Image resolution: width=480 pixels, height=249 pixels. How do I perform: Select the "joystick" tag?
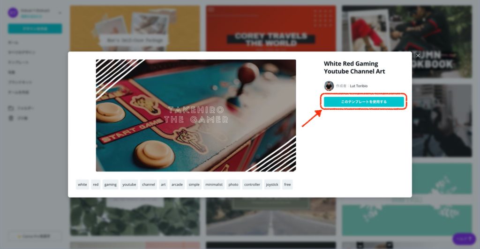[x=272, y=185]
